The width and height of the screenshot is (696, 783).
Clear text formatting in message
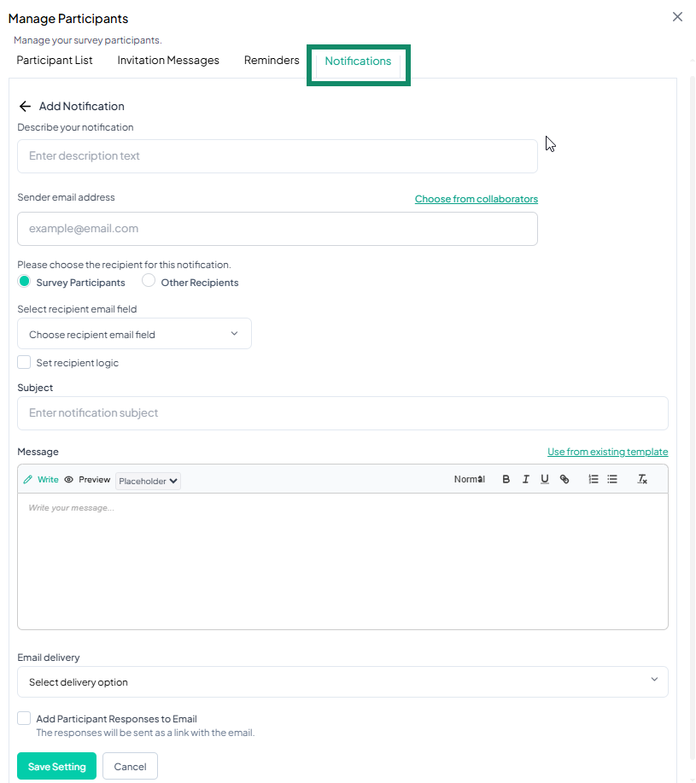[642, 480]
